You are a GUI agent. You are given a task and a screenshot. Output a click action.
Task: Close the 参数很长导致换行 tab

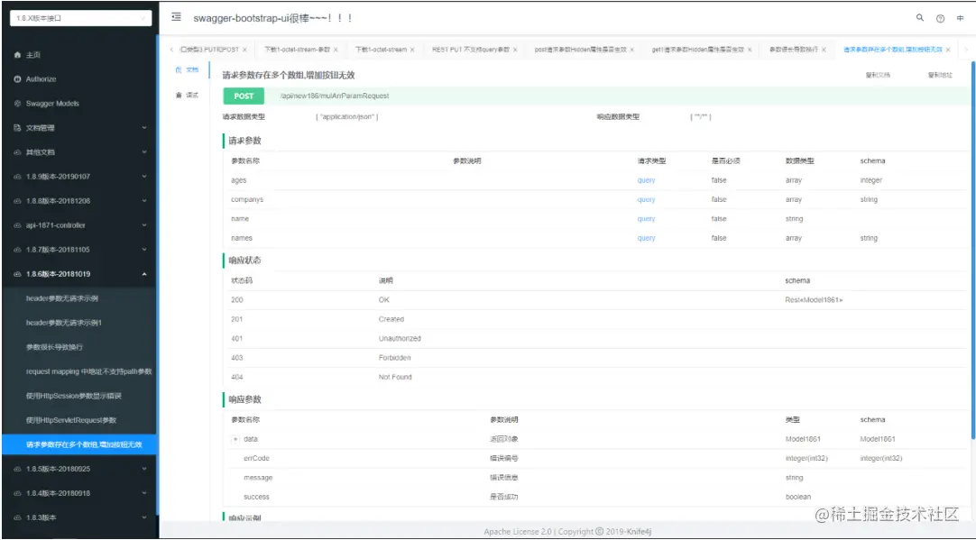tap(824, 50)
